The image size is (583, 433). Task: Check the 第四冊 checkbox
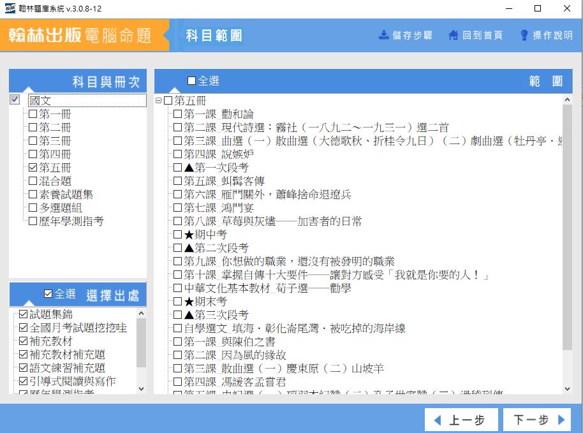tap(33, 154)
